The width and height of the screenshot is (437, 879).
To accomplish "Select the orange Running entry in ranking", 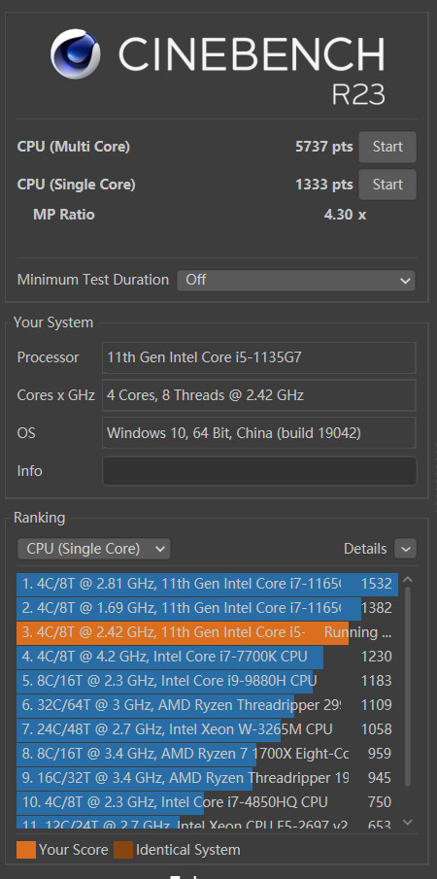I will (207, 632).
